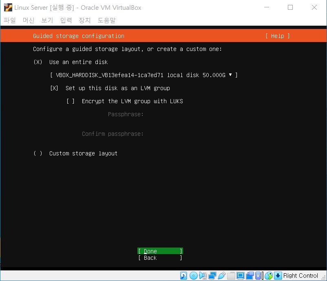Open the 보기 menu
This screenshot has width=327, height=281.
point(47,20)
